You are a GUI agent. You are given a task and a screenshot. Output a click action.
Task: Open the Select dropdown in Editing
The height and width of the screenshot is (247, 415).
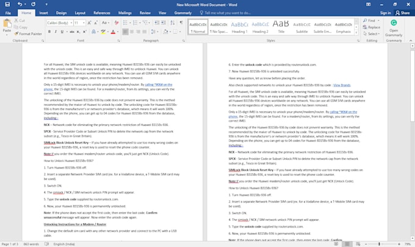click(x=372, y=34)
